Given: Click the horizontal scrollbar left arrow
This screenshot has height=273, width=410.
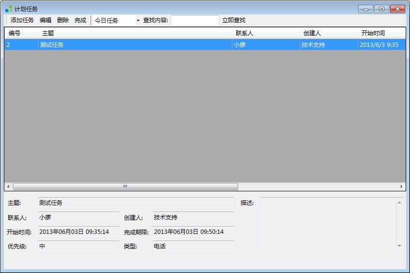Looking at the screenshot, I should click(x=8, y=187).
